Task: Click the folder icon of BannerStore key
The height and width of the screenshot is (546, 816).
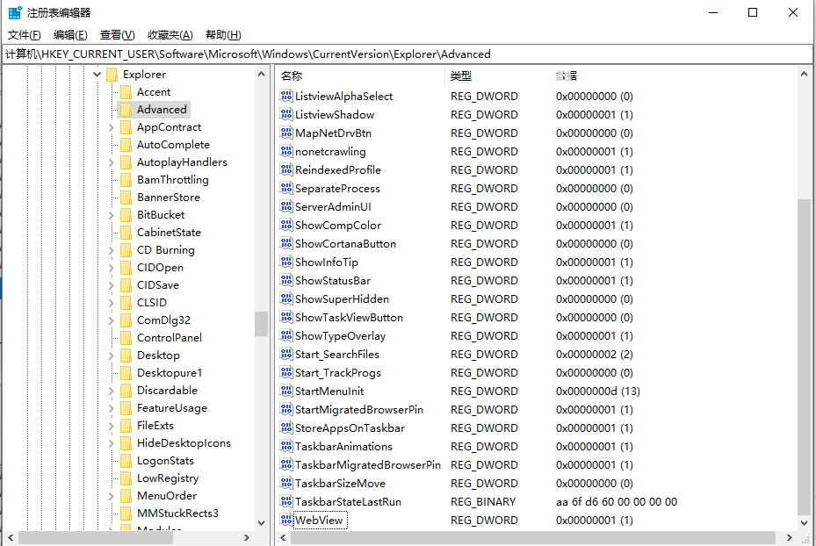Action: tap(126, 198)
